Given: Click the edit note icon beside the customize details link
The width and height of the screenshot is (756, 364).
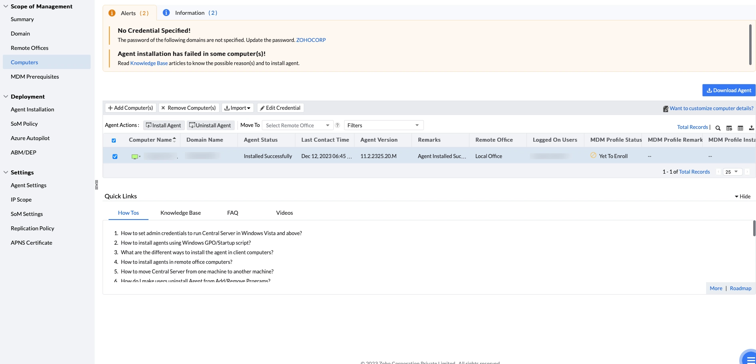Looking at the screenshot, I should click(665, 109).
